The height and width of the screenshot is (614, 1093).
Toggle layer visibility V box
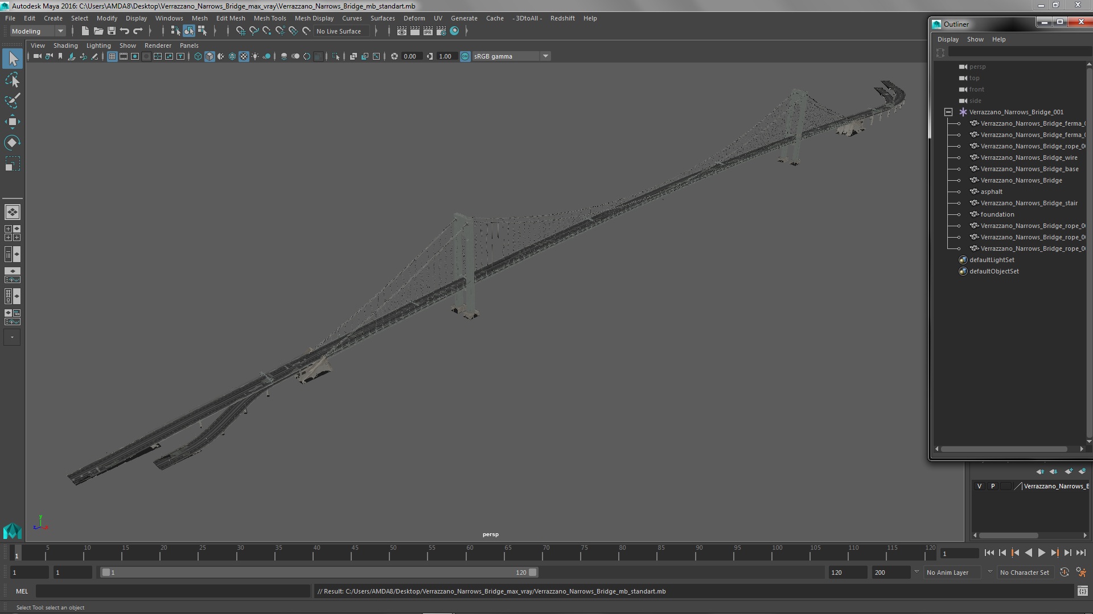979,486
